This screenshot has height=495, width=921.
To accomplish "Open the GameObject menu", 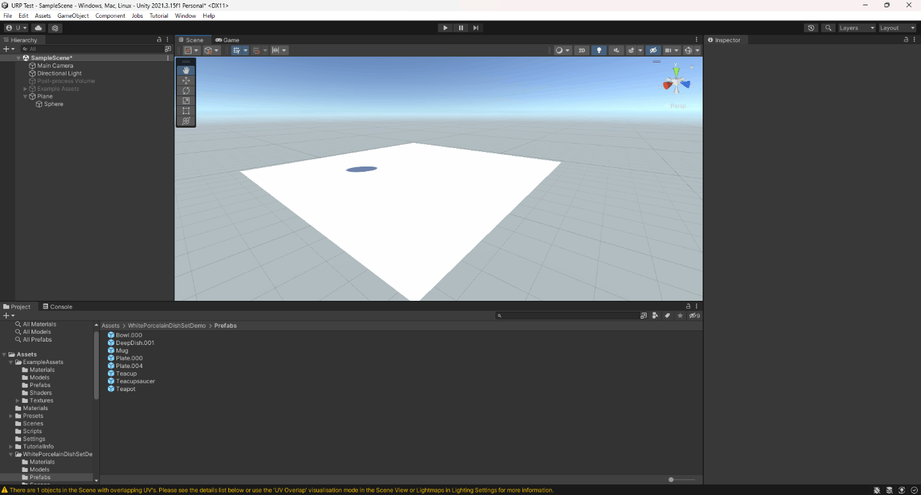I will coord(73,16).
